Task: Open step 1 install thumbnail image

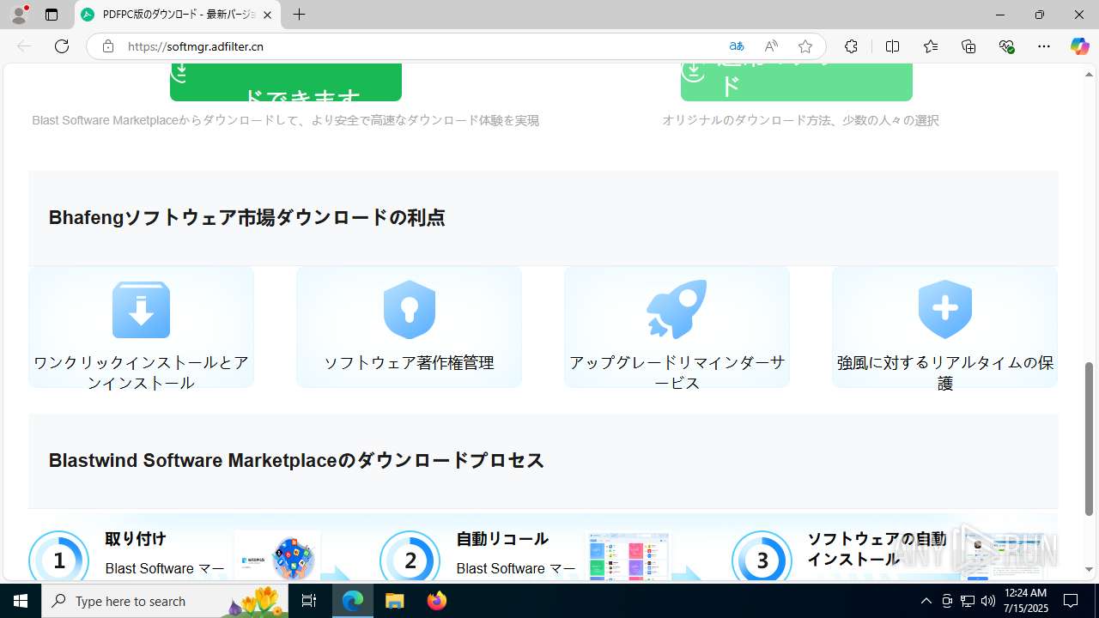Action: pos(277,556)
